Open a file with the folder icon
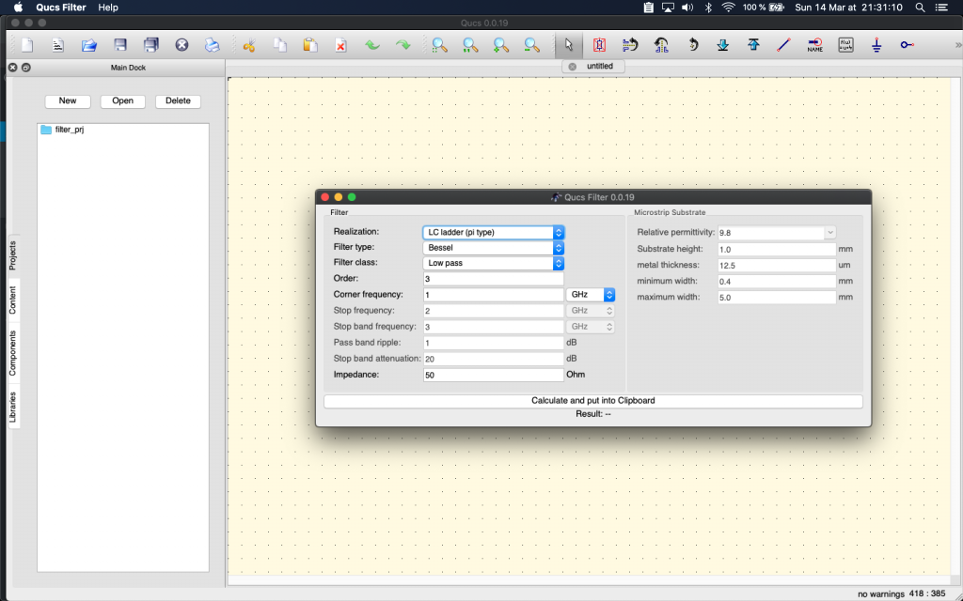The image size is (963, 601). pos(89,45)
